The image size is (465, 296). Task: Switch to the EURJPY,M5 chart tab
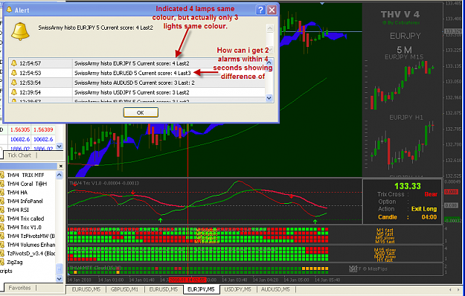(x=202, y=289)
